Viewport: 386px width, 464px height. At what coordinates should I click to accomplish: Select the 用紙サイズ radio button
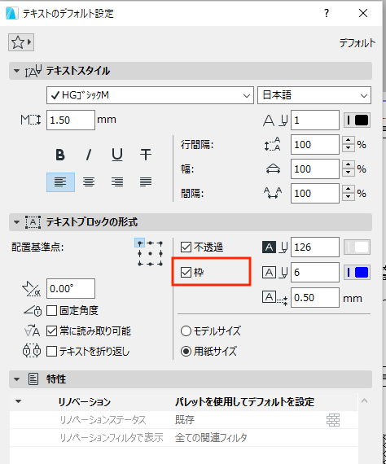tap(186, 351)
